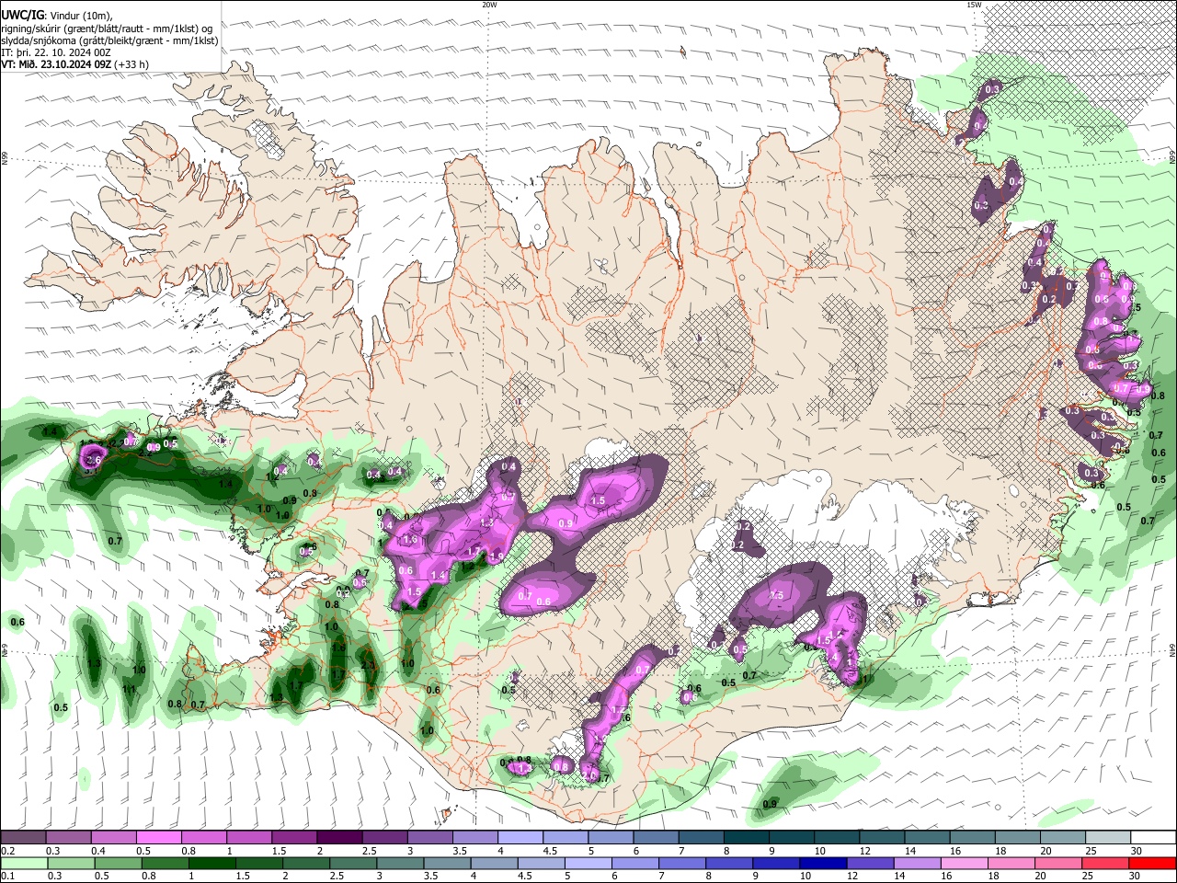1177x883 pixels.
Task: Click the '2.3' rainfall value on the map
Action: 369,665
